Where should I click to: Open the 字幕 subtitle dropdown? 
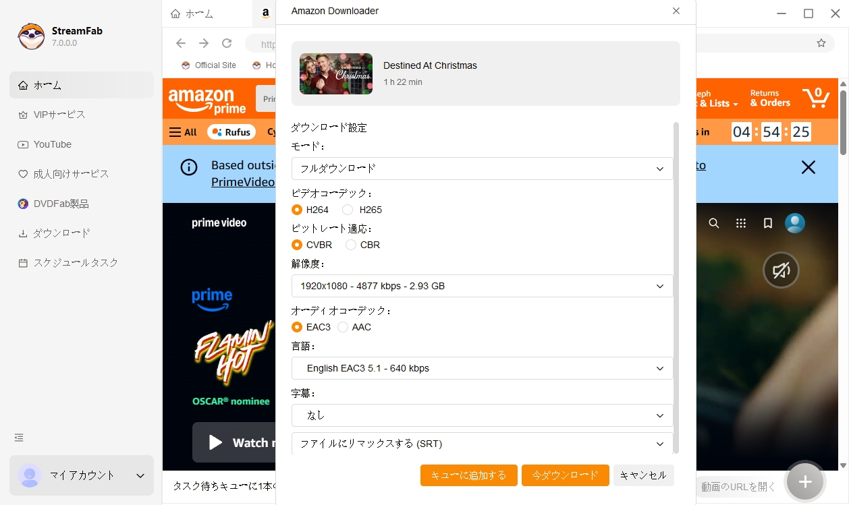click(x=481, y=415)
